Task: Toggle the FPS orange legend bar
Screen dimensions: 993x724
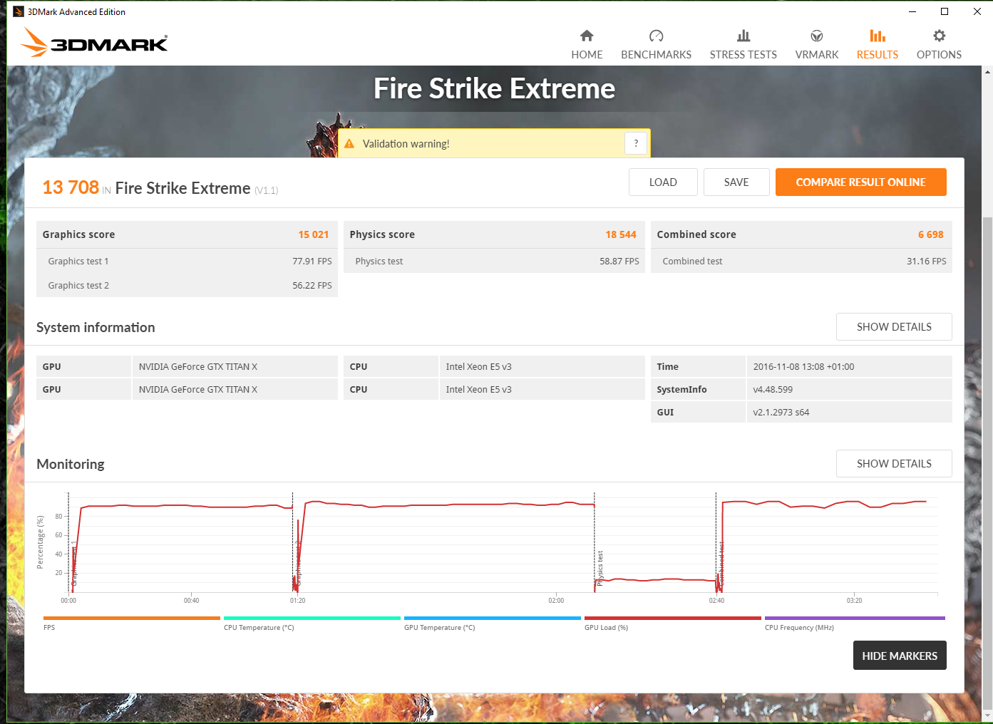Action: 132,618
